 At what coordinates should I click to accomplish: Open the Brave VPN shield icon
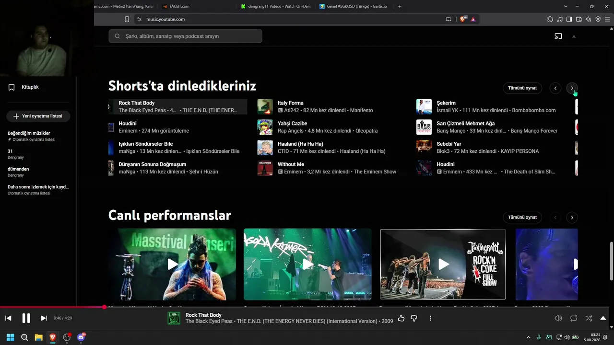coord(598,19)
